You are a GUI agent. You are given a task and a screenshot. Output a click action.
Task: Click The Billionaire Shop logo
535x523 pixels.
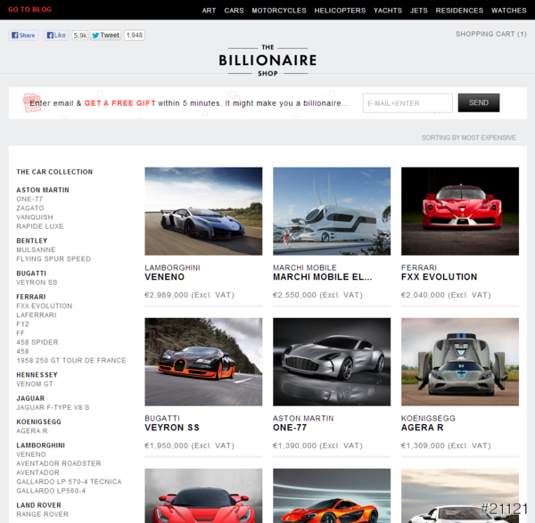click(x=267, y=61)
